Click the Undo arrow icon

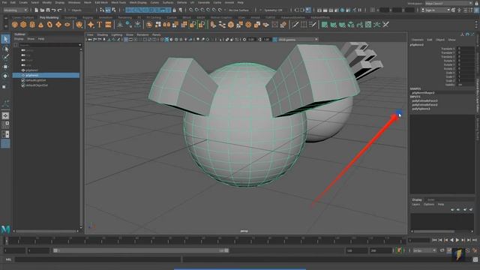coord(53,10)
